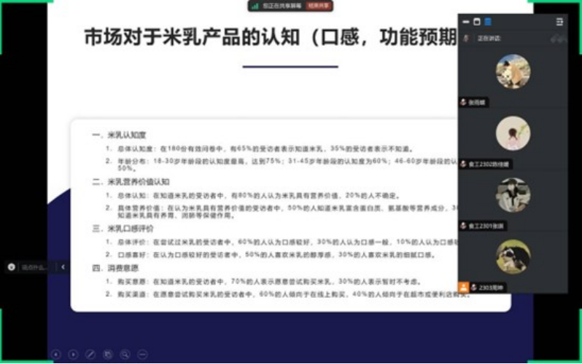Click the third participant's photo avatar
The image size is (582, 364).
point(513,195)
